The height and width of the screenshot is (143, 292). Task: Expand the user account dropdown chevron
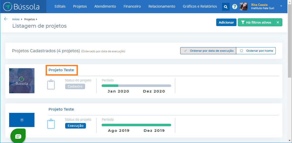(x=281, y=6)
